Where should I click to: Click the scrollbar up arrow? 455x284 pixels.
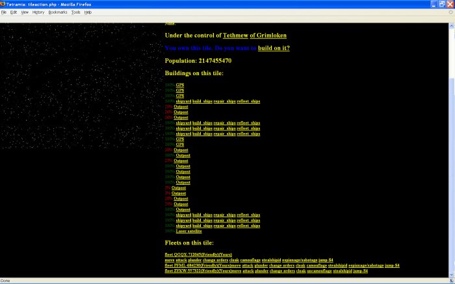(451, 25)
